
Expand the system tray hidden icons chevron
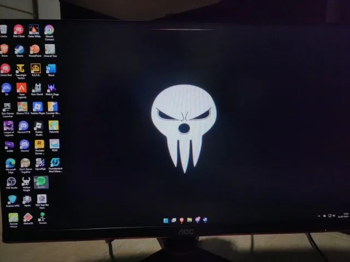tap(319, 216)
